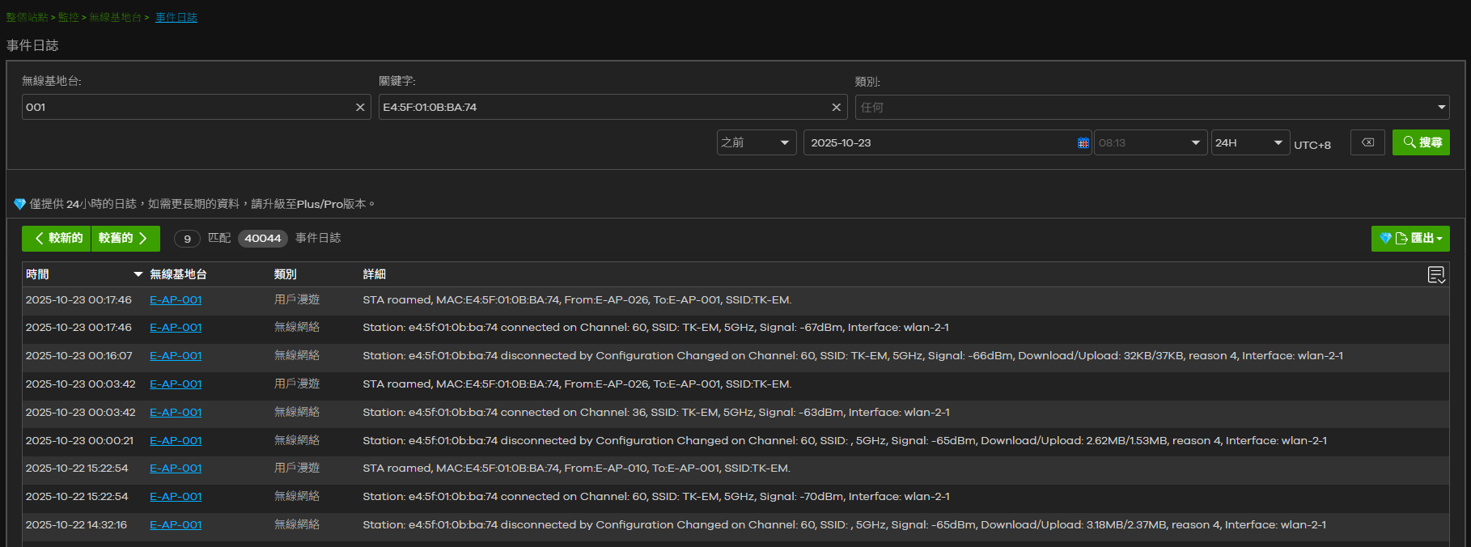Viewport: 1471px width, 547px height.
Task: Open the column settings list icon
Action: [x=1436, y=275]
